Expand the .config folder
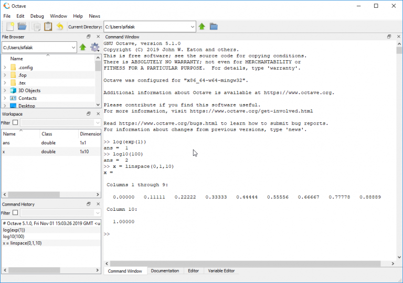403x283 pixels. tap(5, 67)
